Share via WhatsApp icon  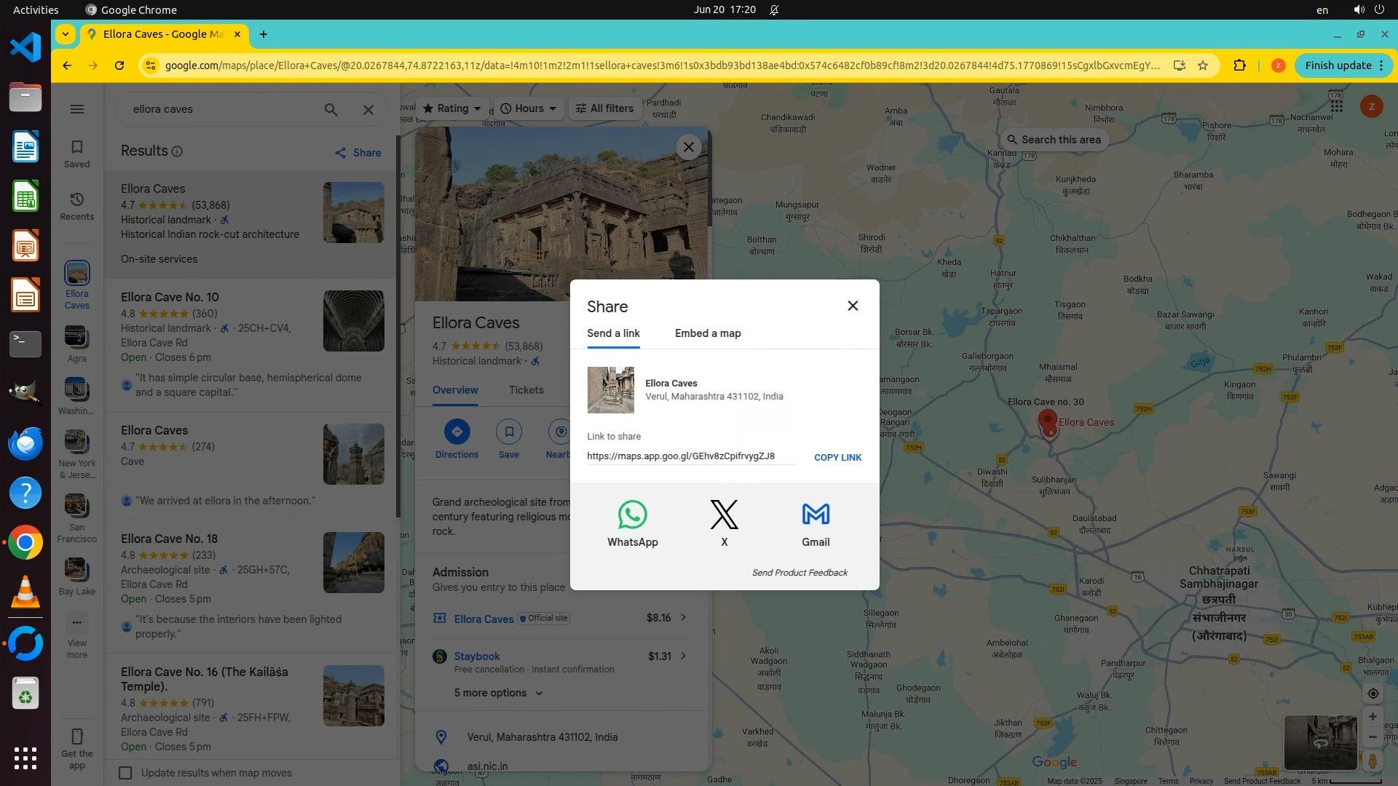pyautogui.click(x=632, y=515)
